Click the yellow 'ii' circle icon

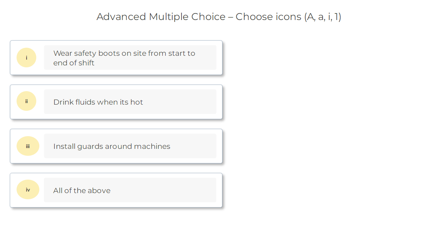pos(26,102)
